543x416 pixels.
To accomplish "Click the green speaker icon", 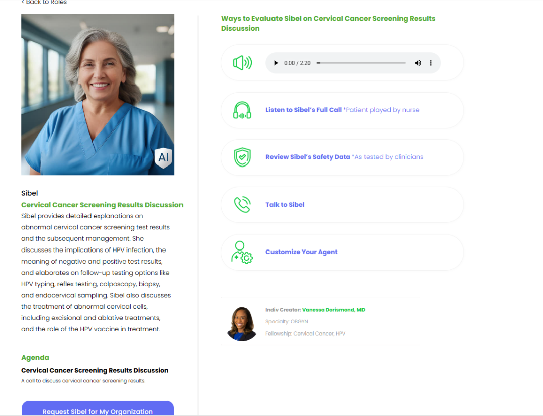I will (x=242, y=63).
